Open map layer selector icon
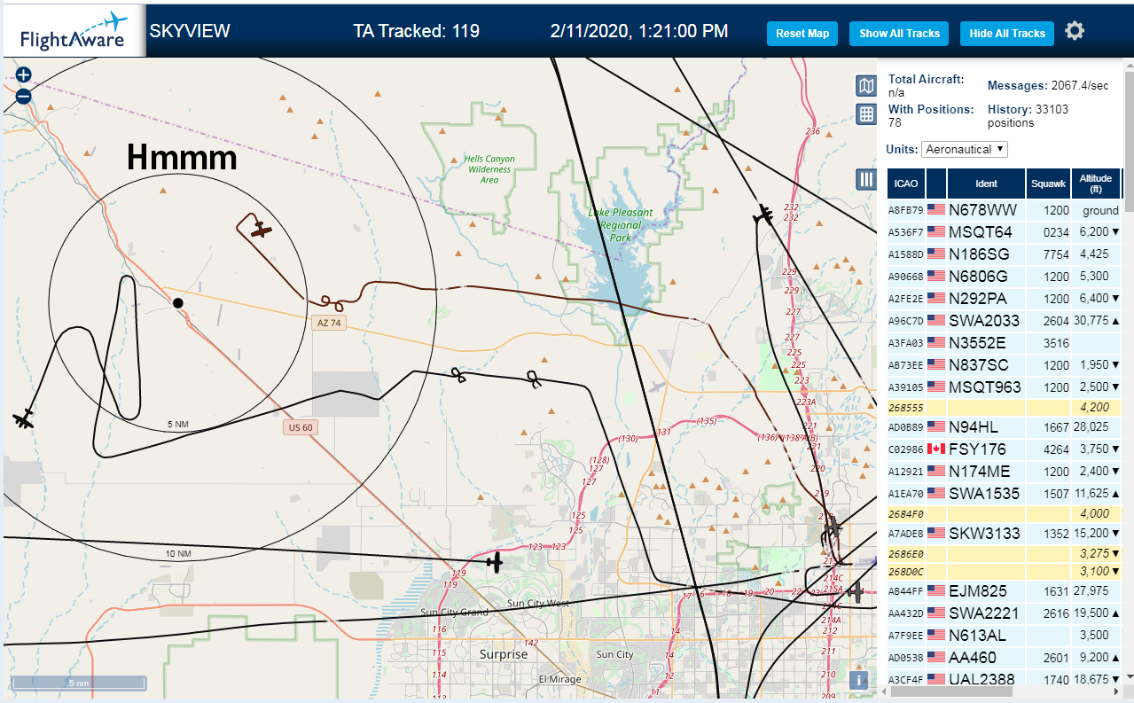This screenshot has width=1134, height=703. 866,86
